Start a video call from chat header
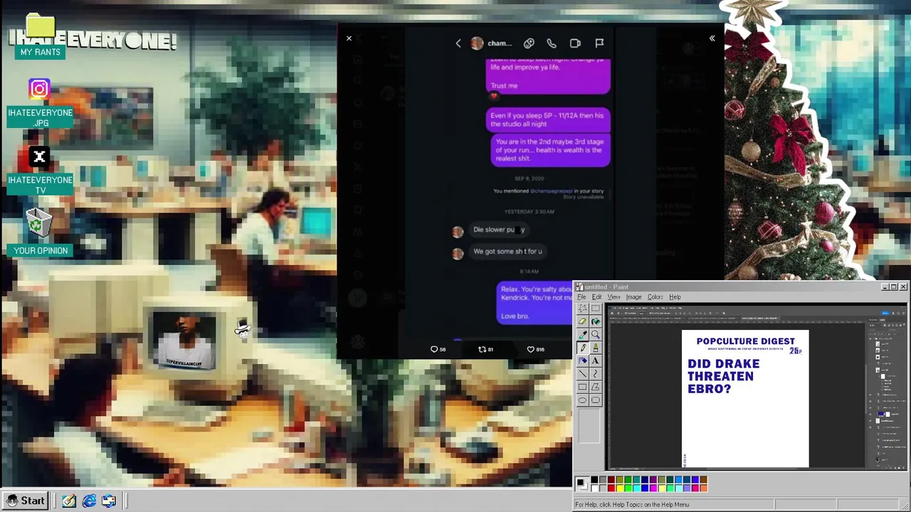 [575, 43]
